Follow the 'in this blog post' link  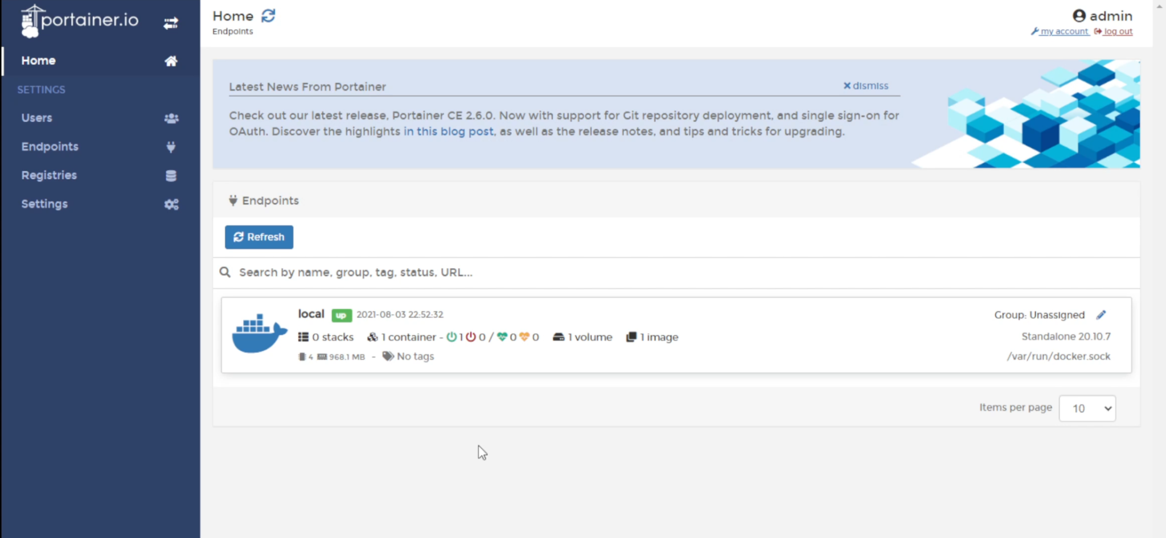pos(449,132)
